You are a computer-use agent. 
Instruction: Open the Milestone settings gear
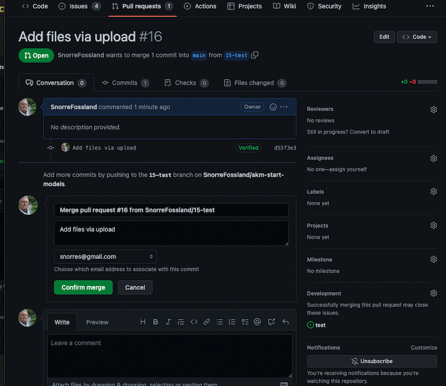point(434,259)
